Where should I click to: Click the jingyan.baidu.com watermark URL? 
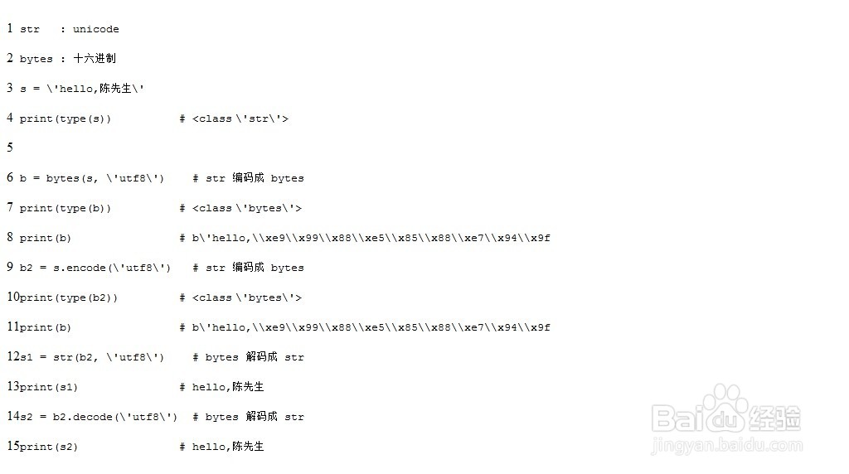point(727,447)
